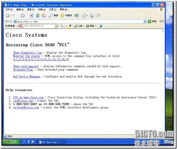This screenshot has width=177, height=149.
Task: Click the green Go (转到) arrow button
Action: point(152,21)
